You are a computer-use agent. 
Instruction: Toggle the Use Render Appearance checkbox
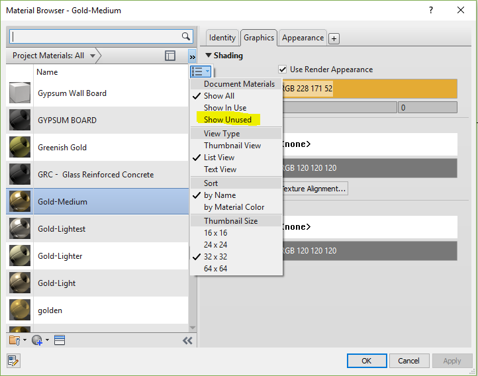point(283,70)
